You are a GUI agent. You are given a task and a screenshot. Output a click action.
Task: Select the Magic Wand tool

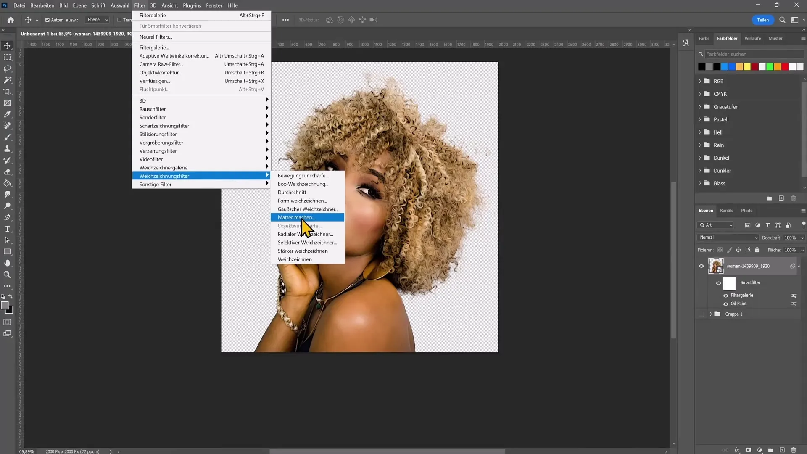pyautogui.click(x=7, y=80)
